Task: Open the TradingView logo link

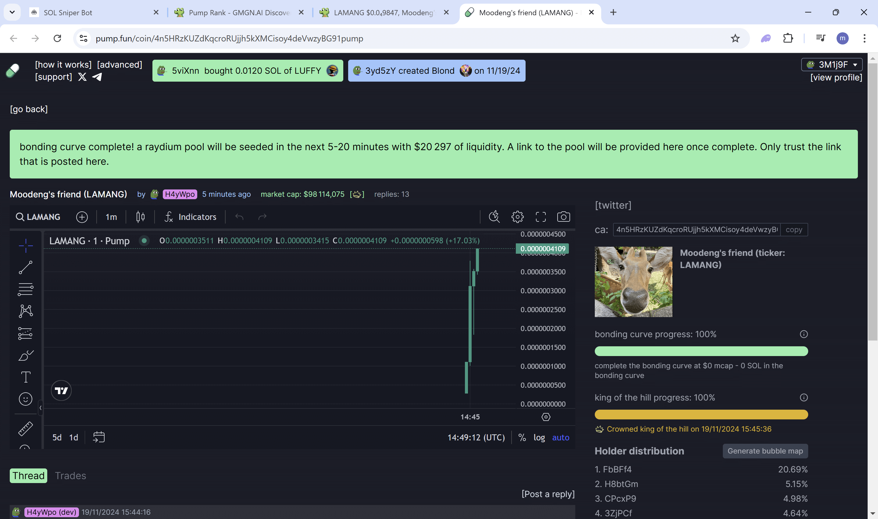Action: (x=61, y=390)
